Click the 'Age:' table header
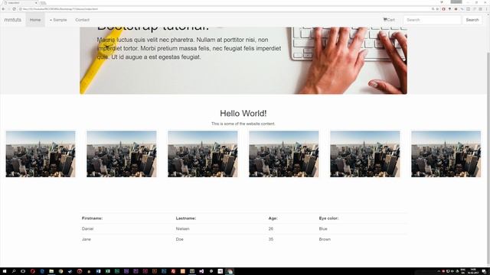This screenshot has width=490, height=275. [273, 218]
